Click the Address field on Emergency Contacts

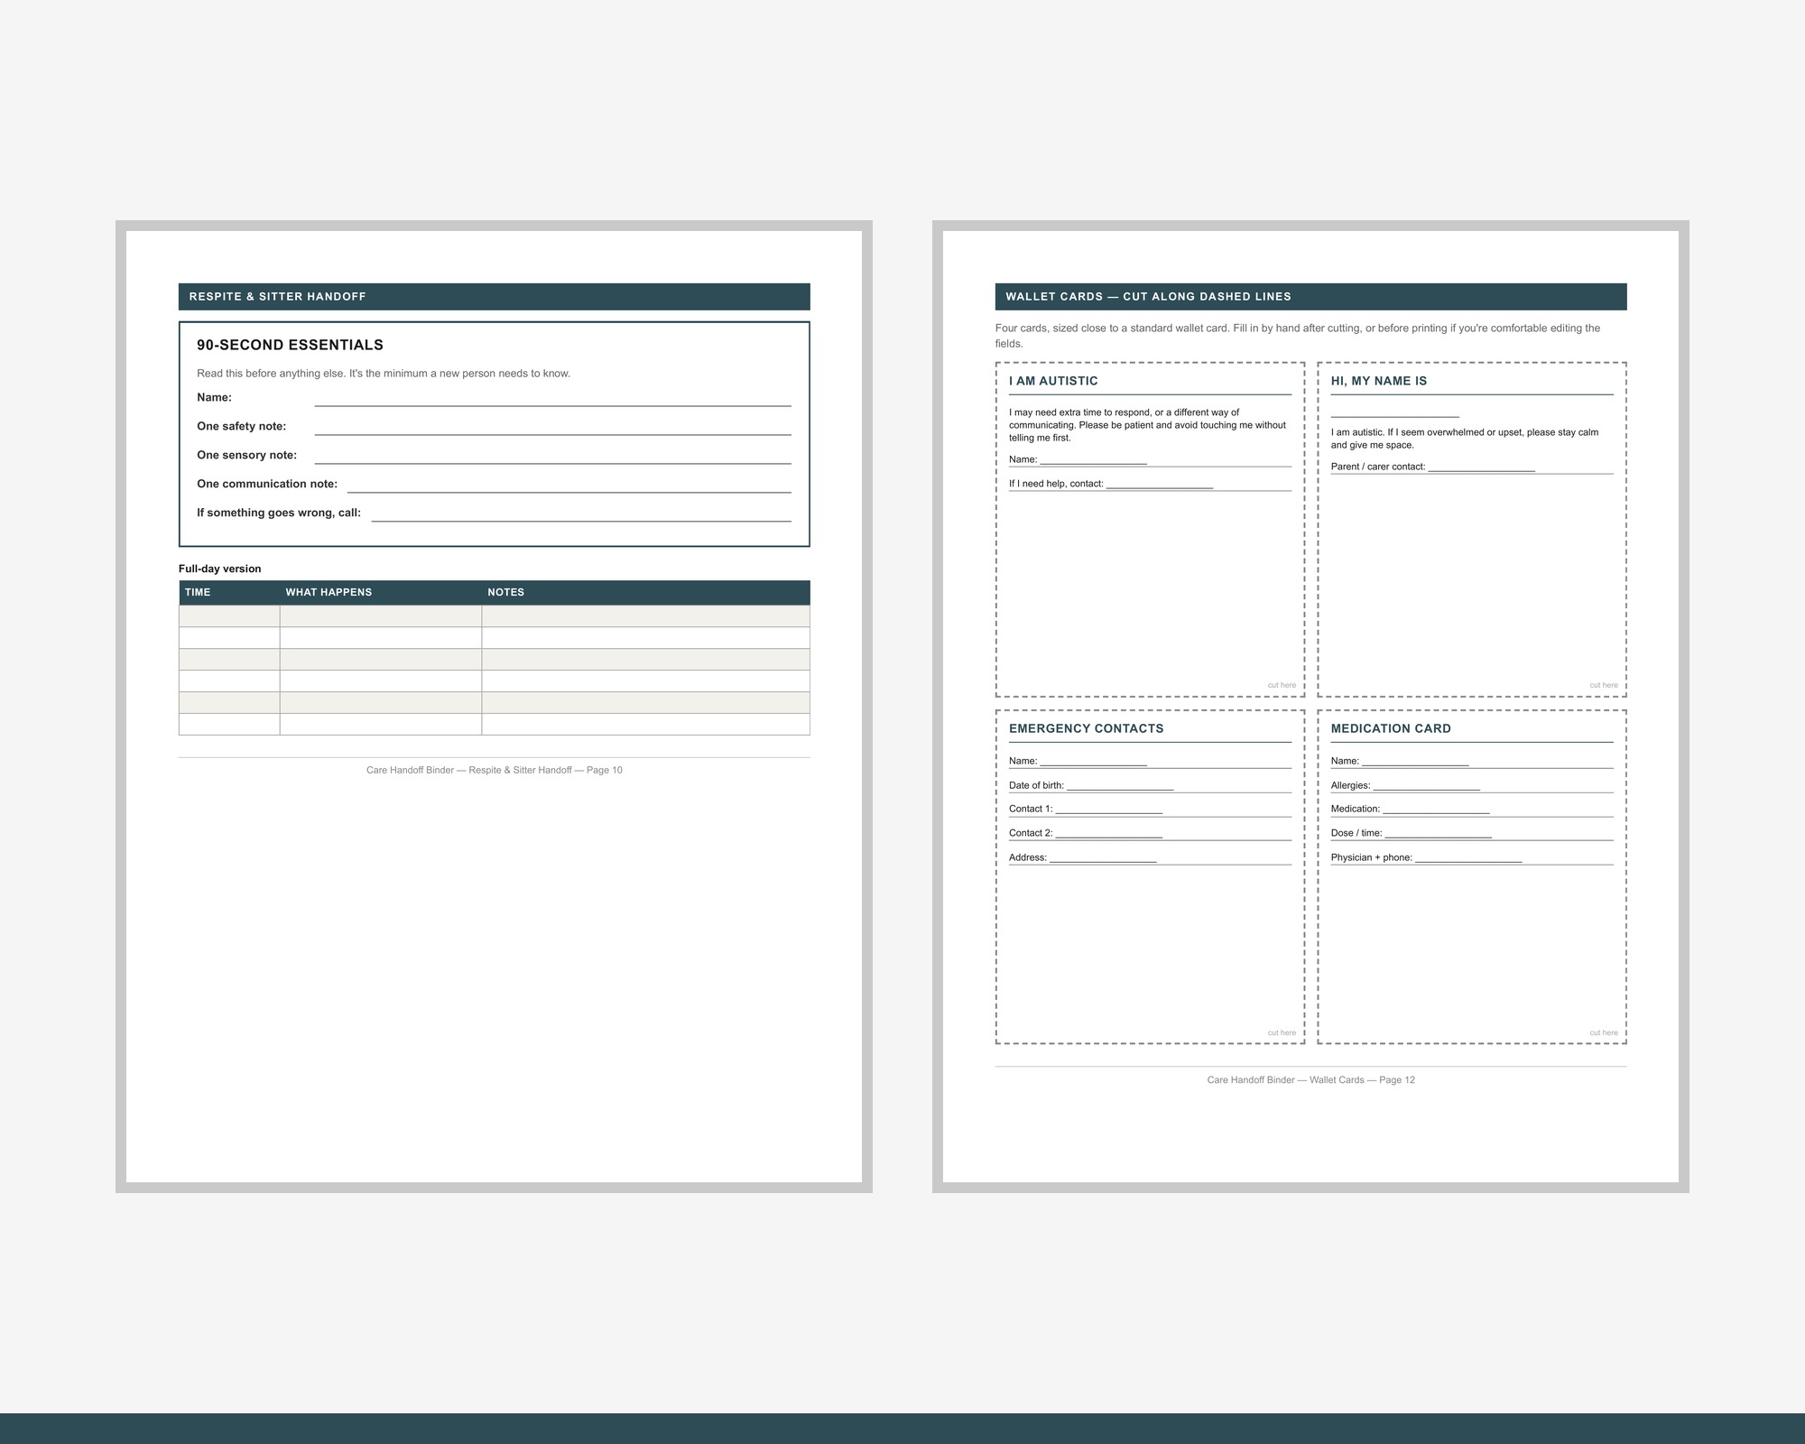pos(1150,857)
